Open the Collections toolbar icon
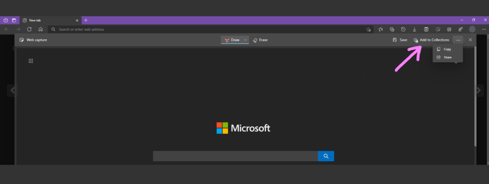 tap(392, 29)
